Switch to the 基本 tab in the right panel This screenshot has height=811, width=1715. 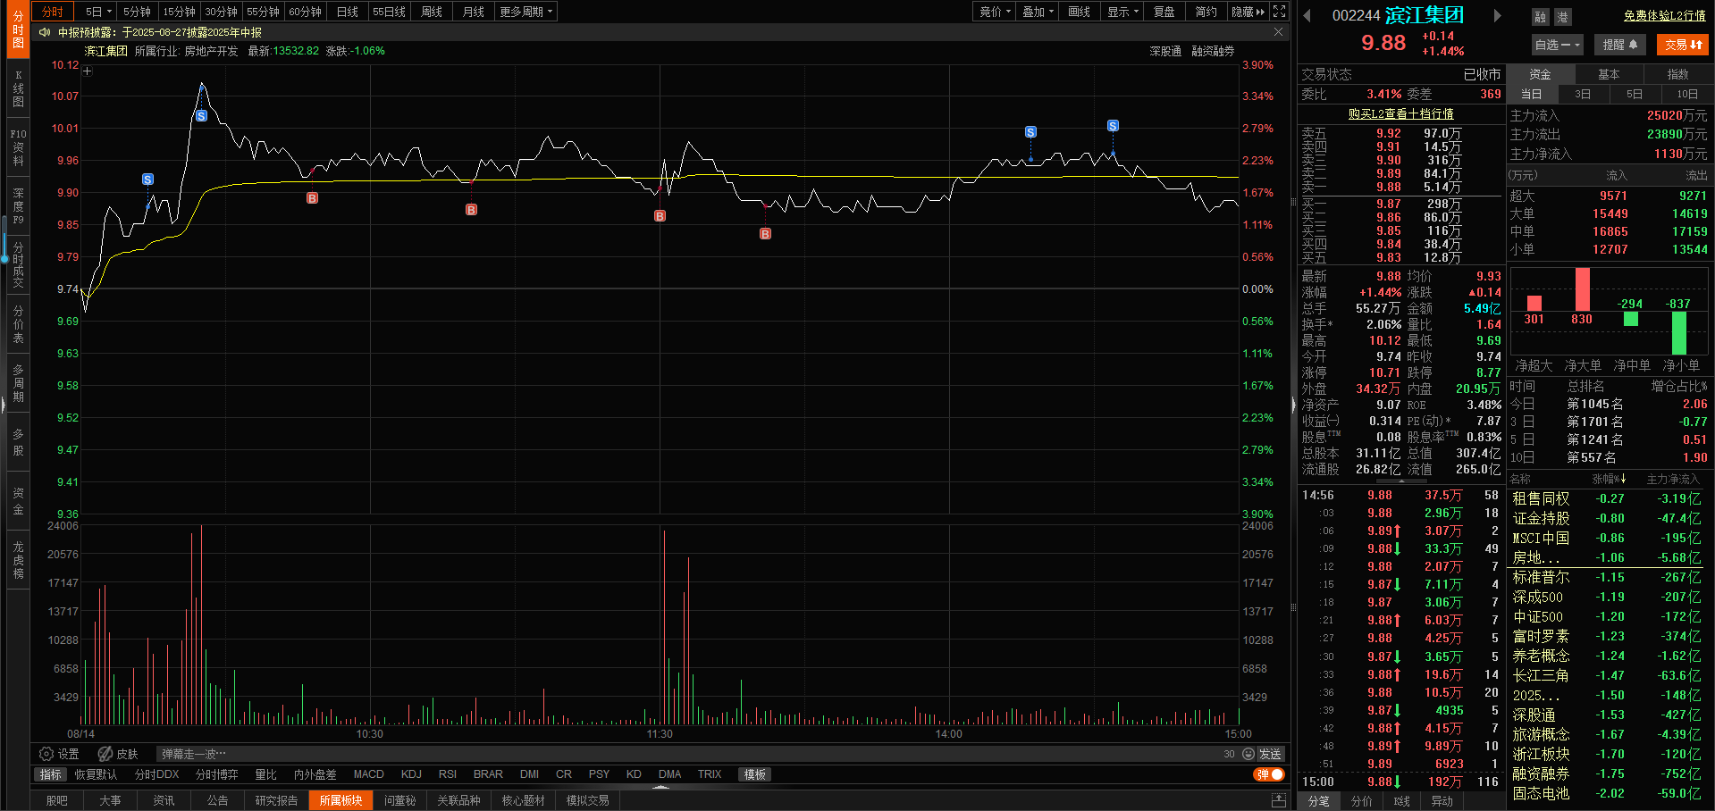click(1609, 74)
